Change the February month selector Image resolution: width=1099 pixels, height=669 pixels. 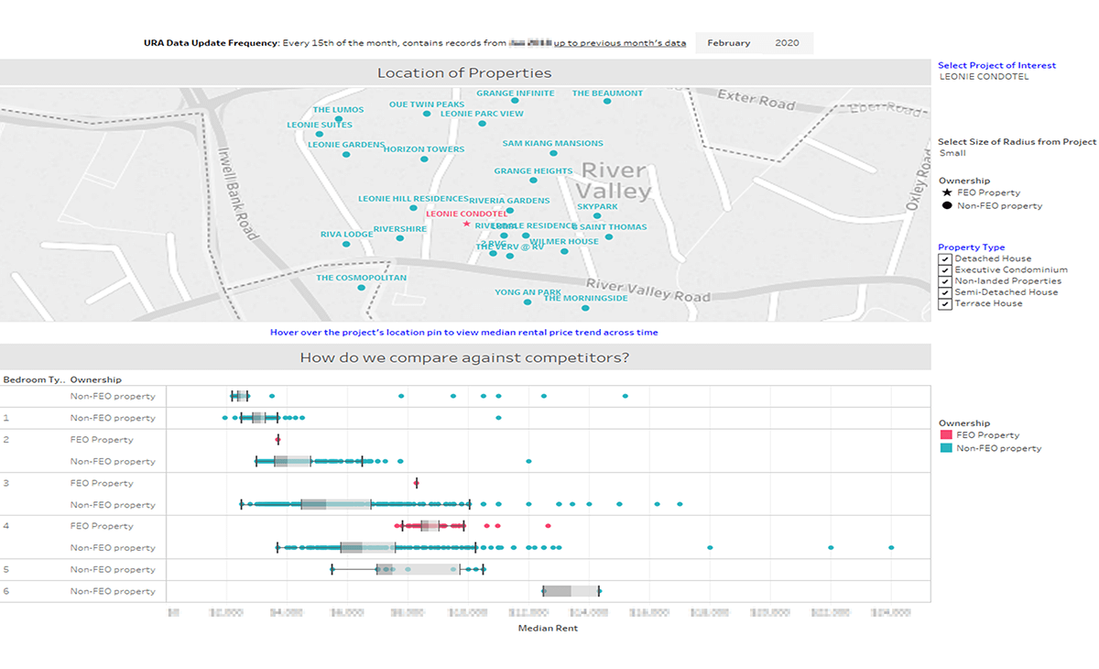729,43
